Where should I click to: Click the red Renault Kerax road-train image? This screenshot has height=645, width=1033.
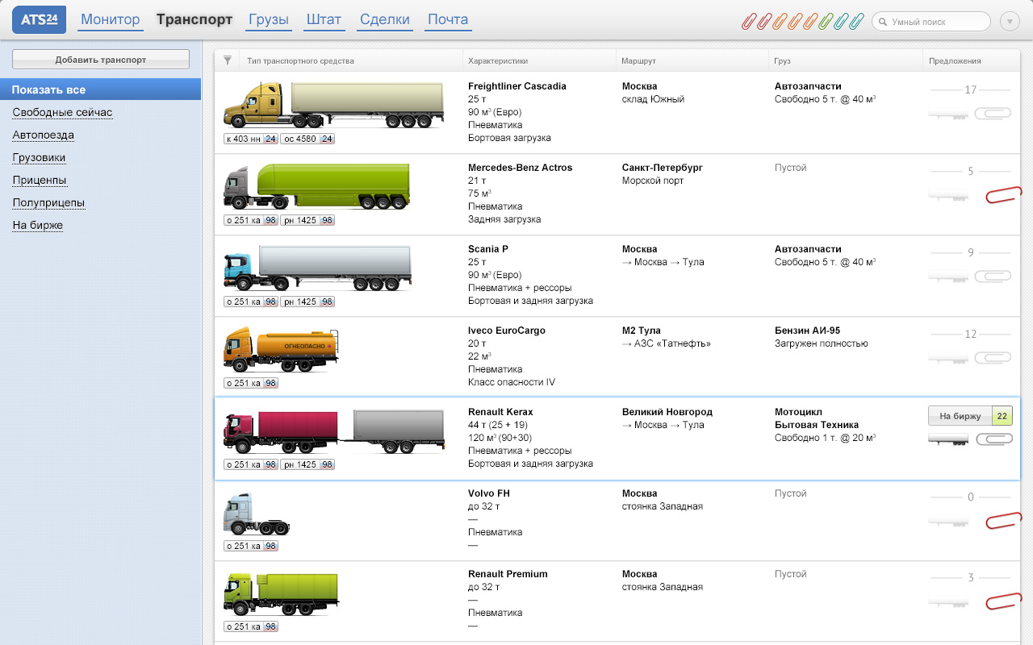click(x=333, y=432)
